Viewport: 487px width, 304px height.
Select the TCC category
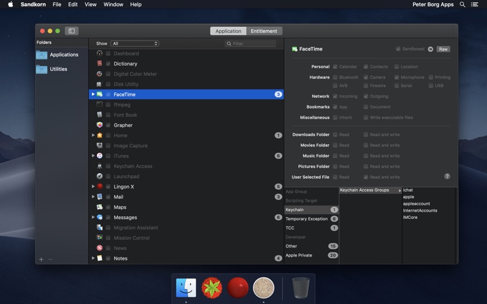[x=312, y=228]
